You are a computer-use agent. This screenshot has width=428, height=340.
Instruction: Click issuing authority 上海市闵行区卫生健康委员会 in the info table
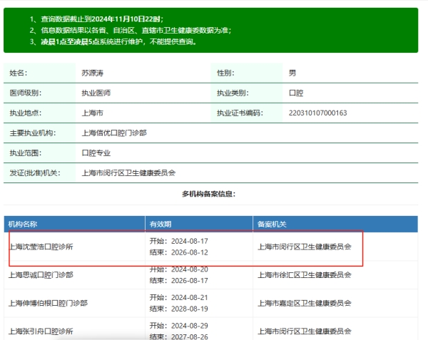click(x=128, y=173)
